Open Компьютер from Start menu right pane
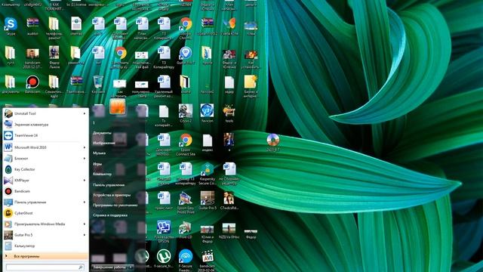This screenshot has height=272, width=483. coord(103,174)
